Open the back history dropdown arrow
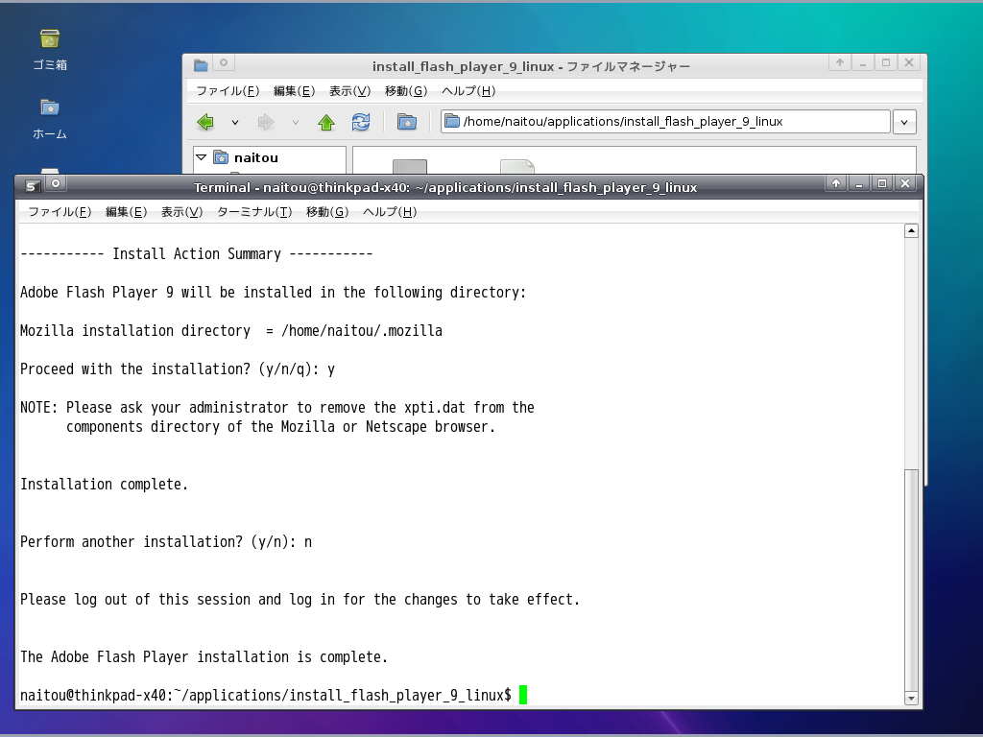Screen dimensions: 983x737 pyautogui.click(x=235, y=122)
